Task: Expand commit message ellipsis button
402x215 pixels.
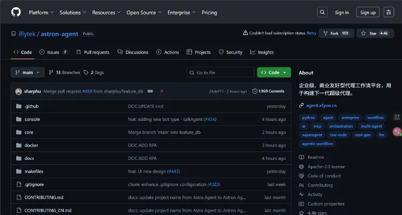Action: [150, 91]
